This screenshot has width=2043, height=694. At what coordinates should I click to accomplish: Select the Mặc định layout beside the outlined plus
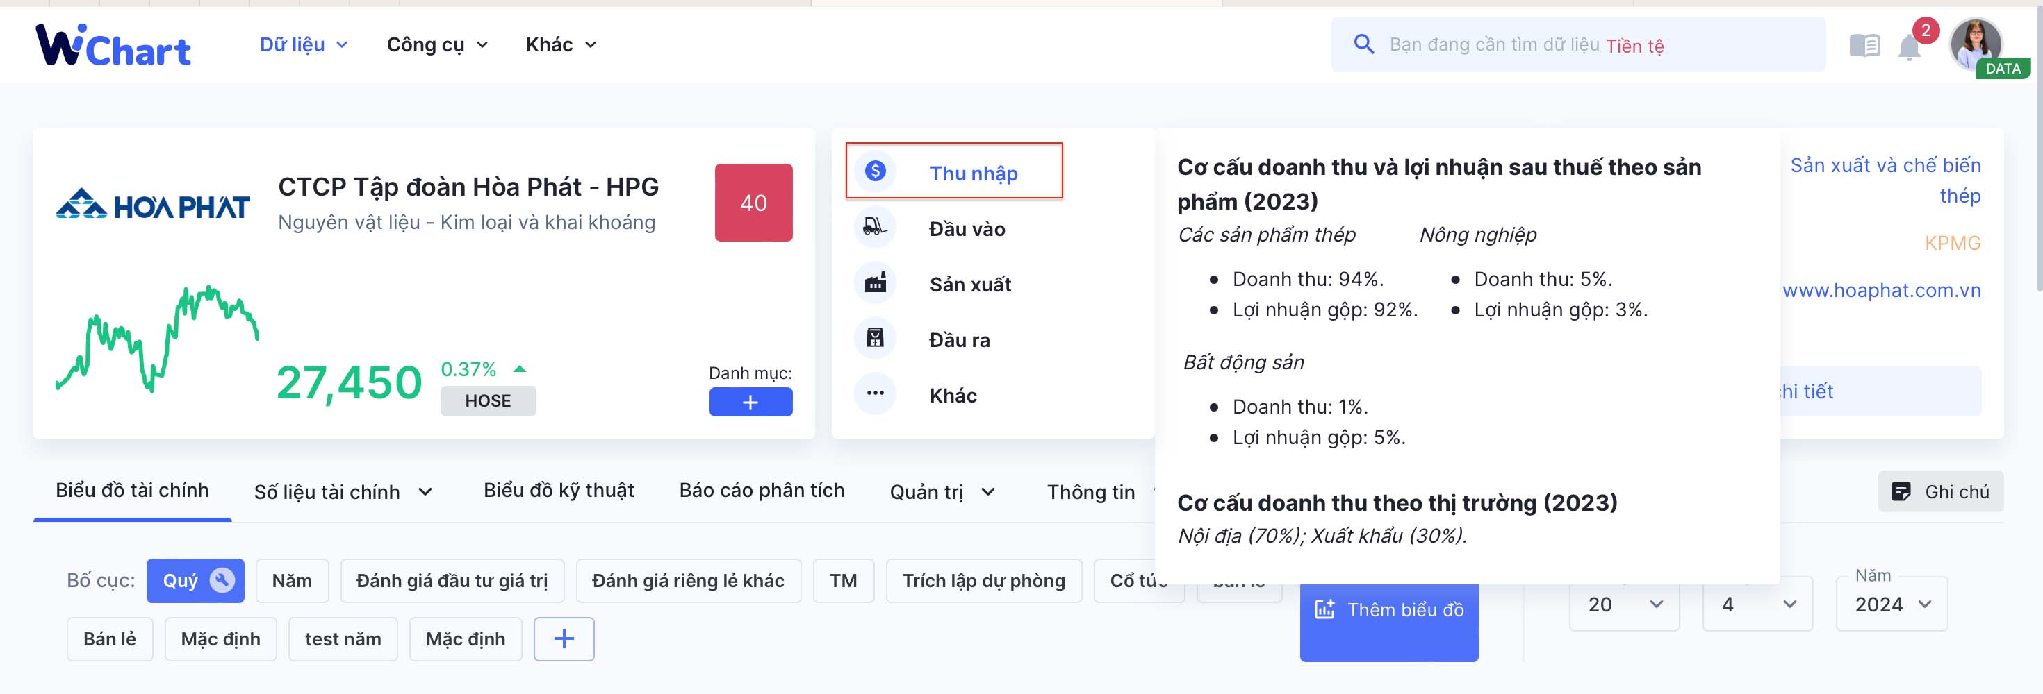466,638
